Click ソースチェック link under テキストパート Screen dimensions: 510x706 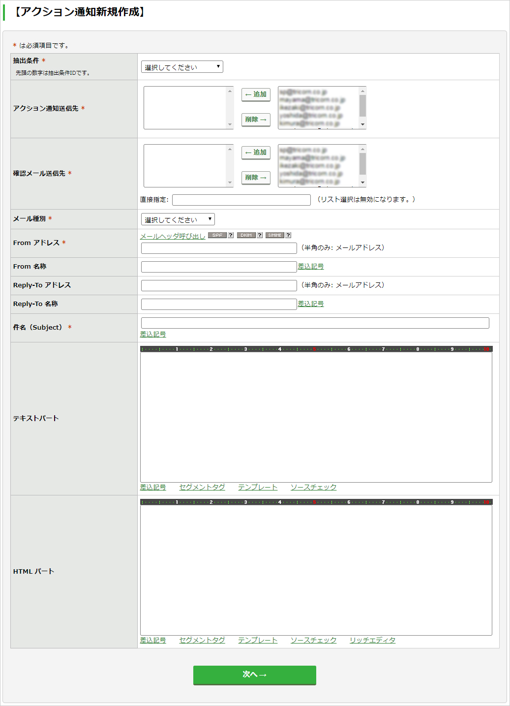click(314, 487)
